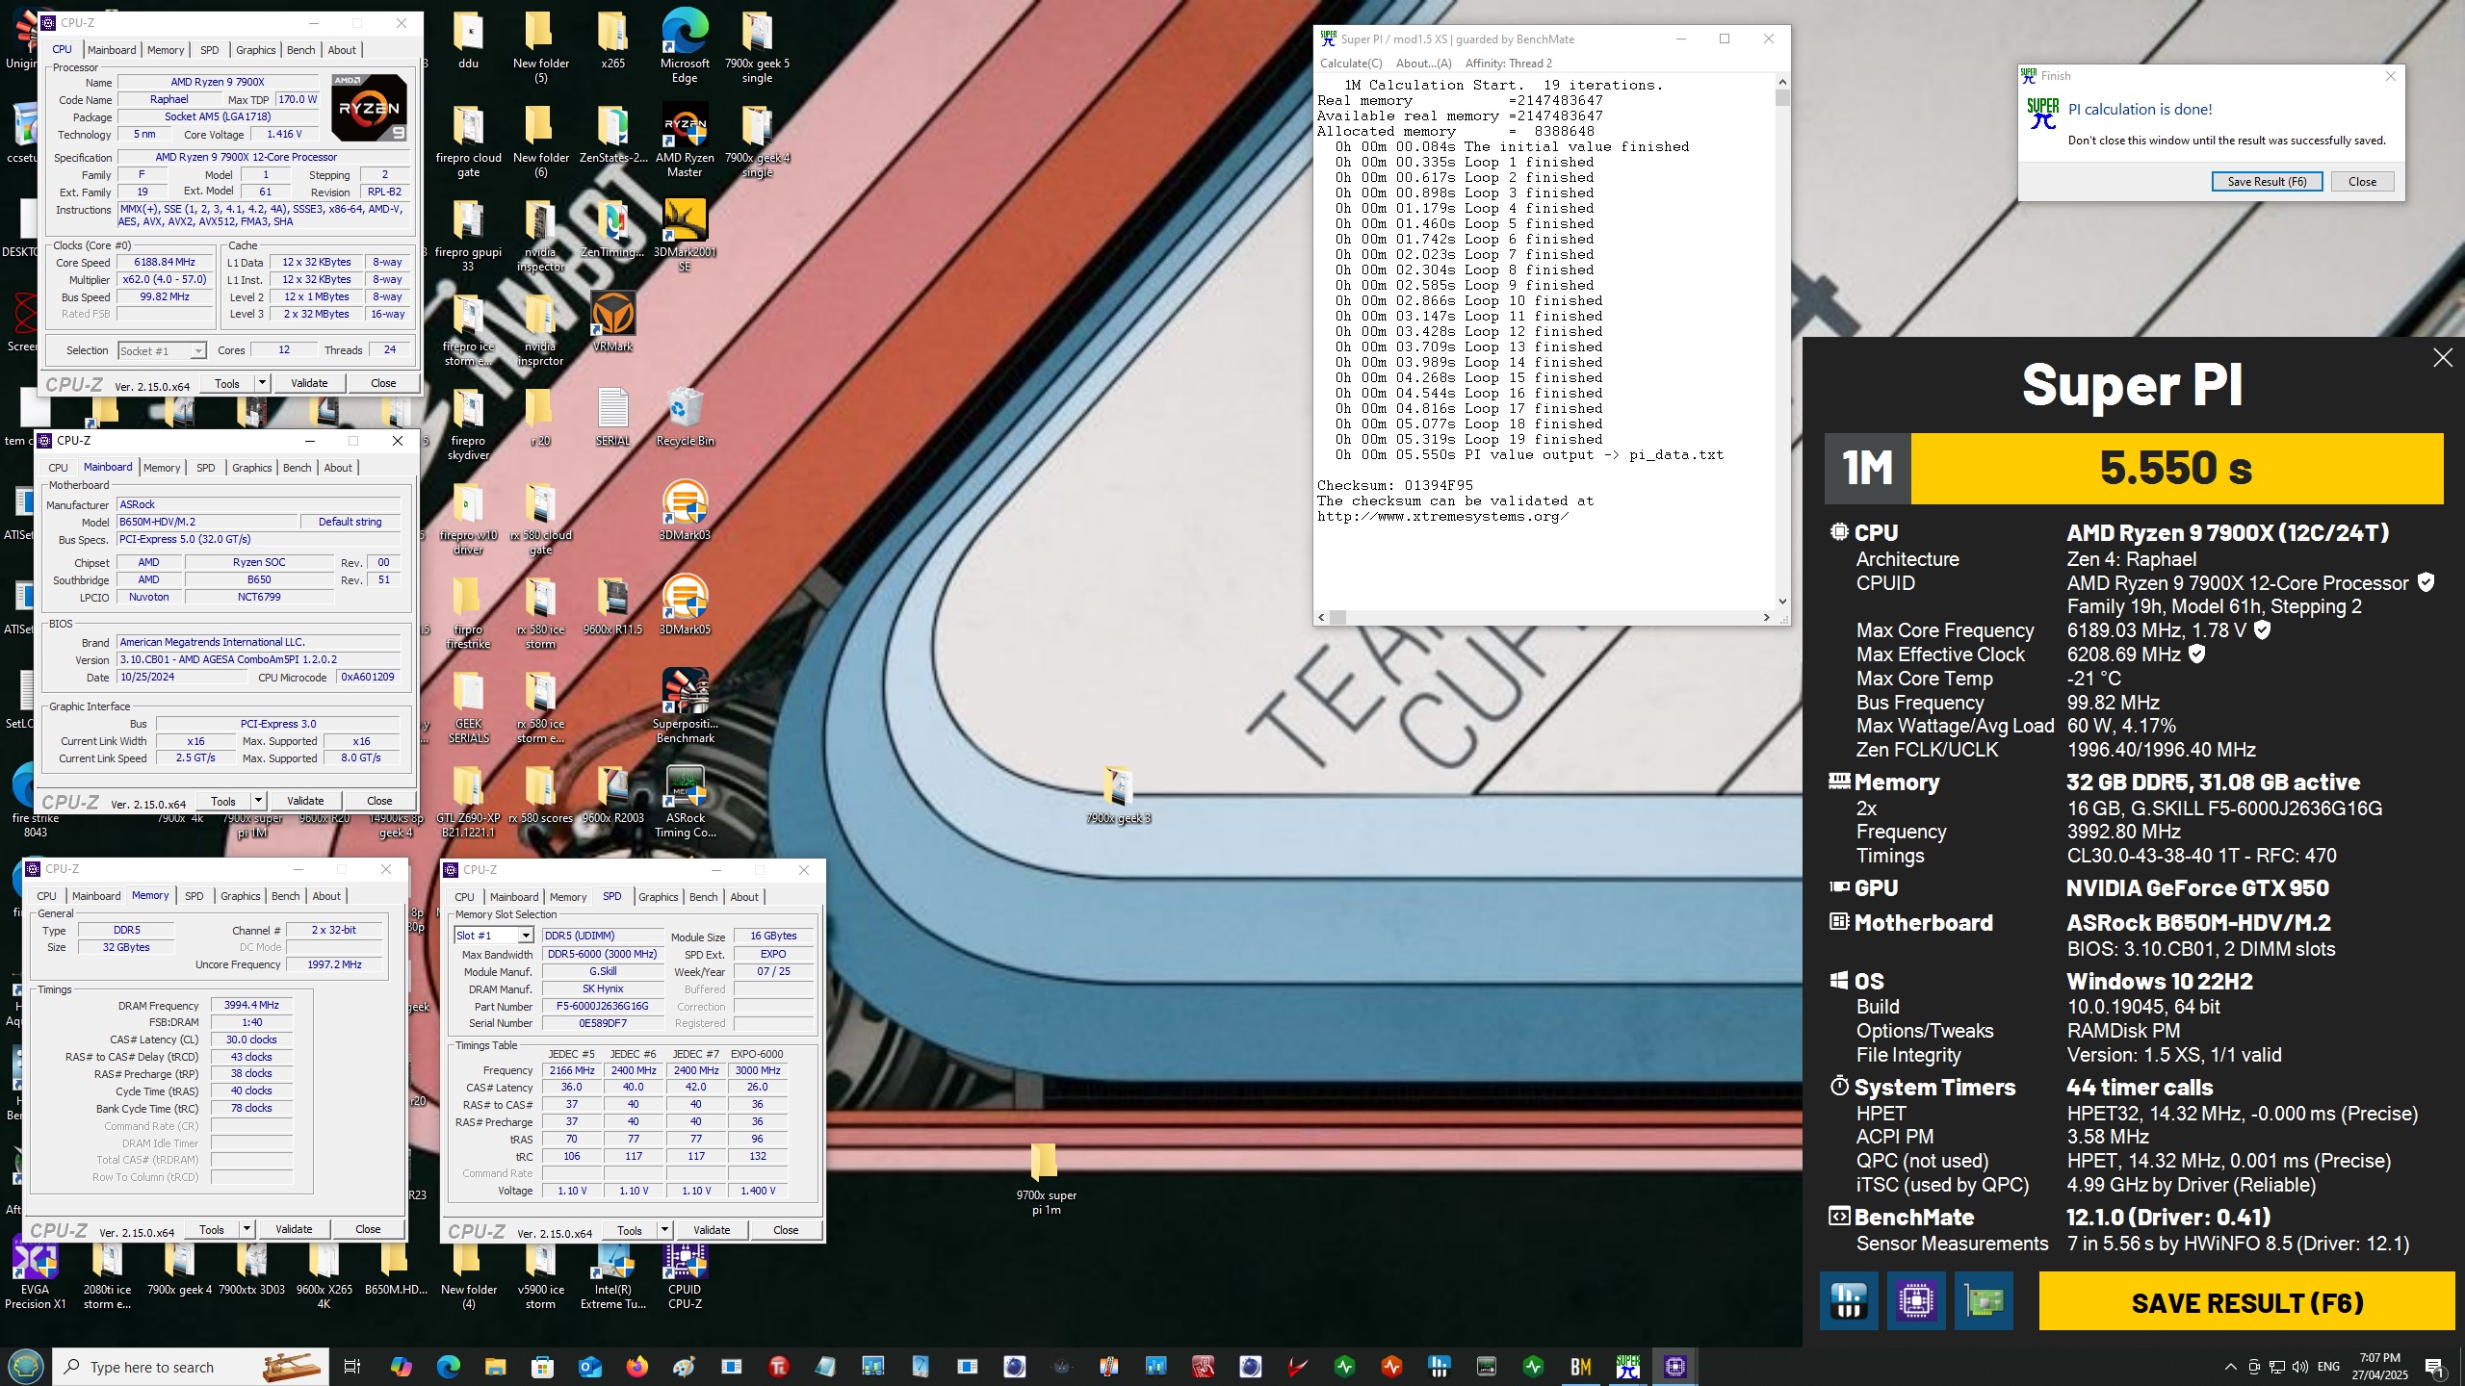2465x1386 pixels.
Task: Click the green graphics card icon in BenchMate panel
Action: pyautogui.click(x=1984, y=1301)
